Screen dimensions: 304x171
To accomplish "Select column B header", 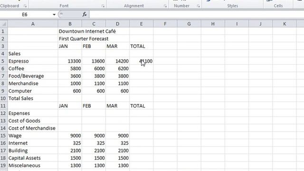I will [x=70, y=24].
